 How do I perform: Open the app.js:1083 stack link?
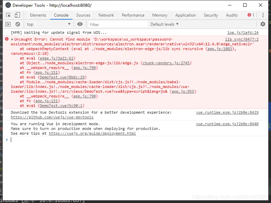tap(220, 49)
